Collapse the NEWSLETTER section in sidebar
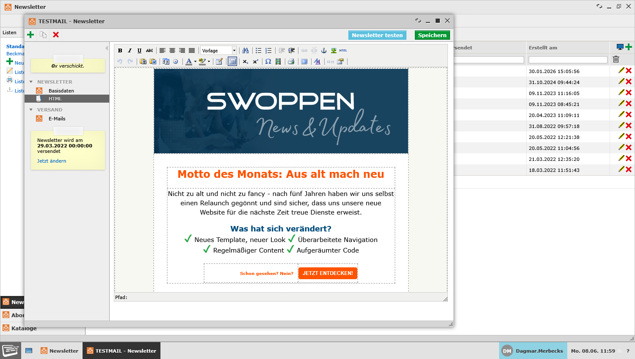 pos(31,82)
